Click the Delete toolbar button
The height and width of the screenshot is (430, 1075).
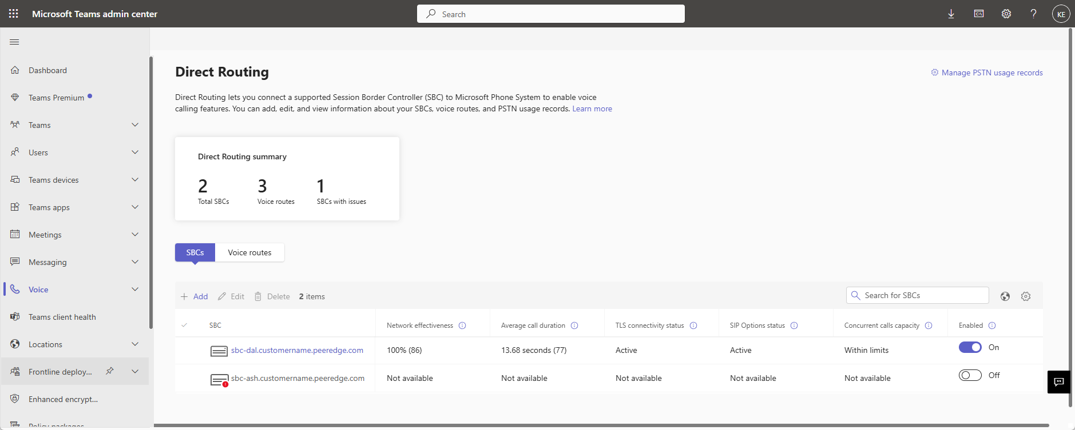(272, 296)
